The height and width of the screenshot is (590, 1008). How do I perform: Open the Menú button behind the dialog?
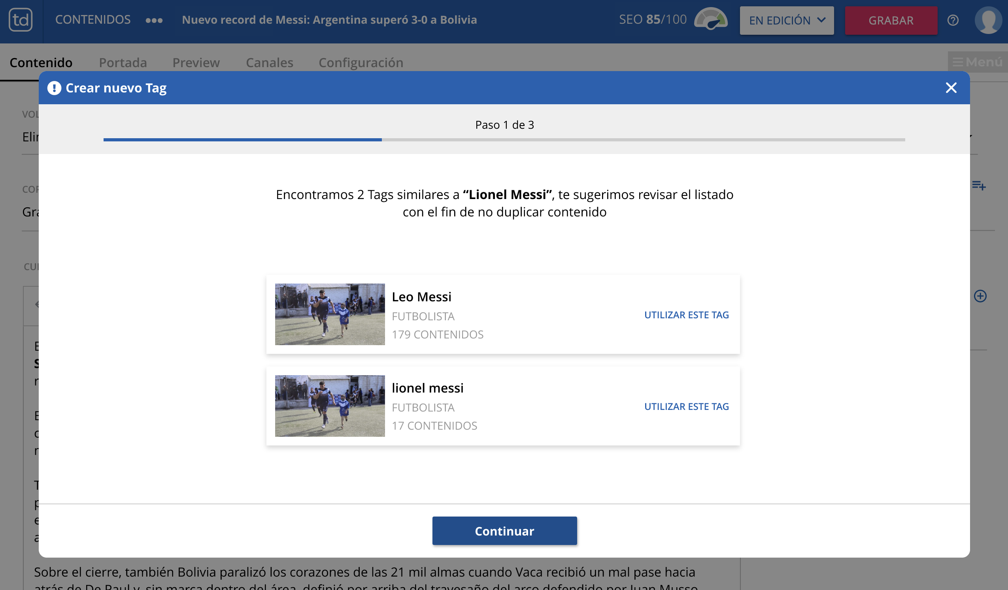[977, 62]
